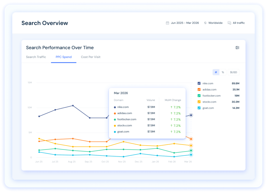Click nike.com's Jun 25 data point
Viewport: 267px width, 192px height.
(39, 116)
